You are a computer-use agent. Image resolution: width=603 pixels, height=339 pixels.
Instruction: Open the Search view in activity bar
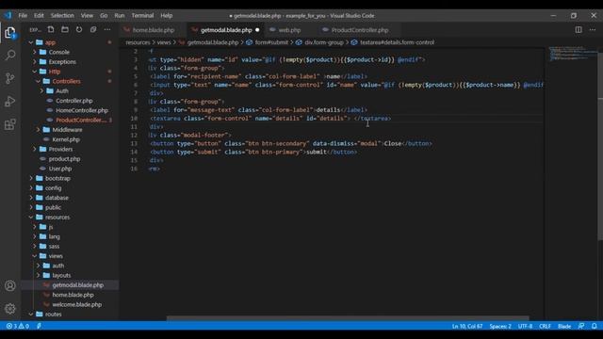[10, 55]
